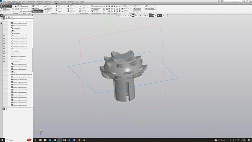Pick Спираль цилиндрическая tool
Screen dimensions: 252x142
[84, 11]
